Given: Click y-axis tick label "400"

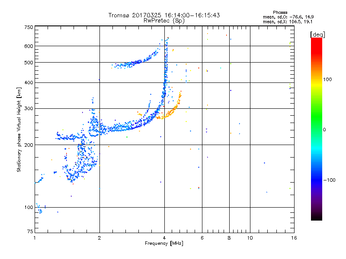Looking at the screenshot, I should pos(29,82).
